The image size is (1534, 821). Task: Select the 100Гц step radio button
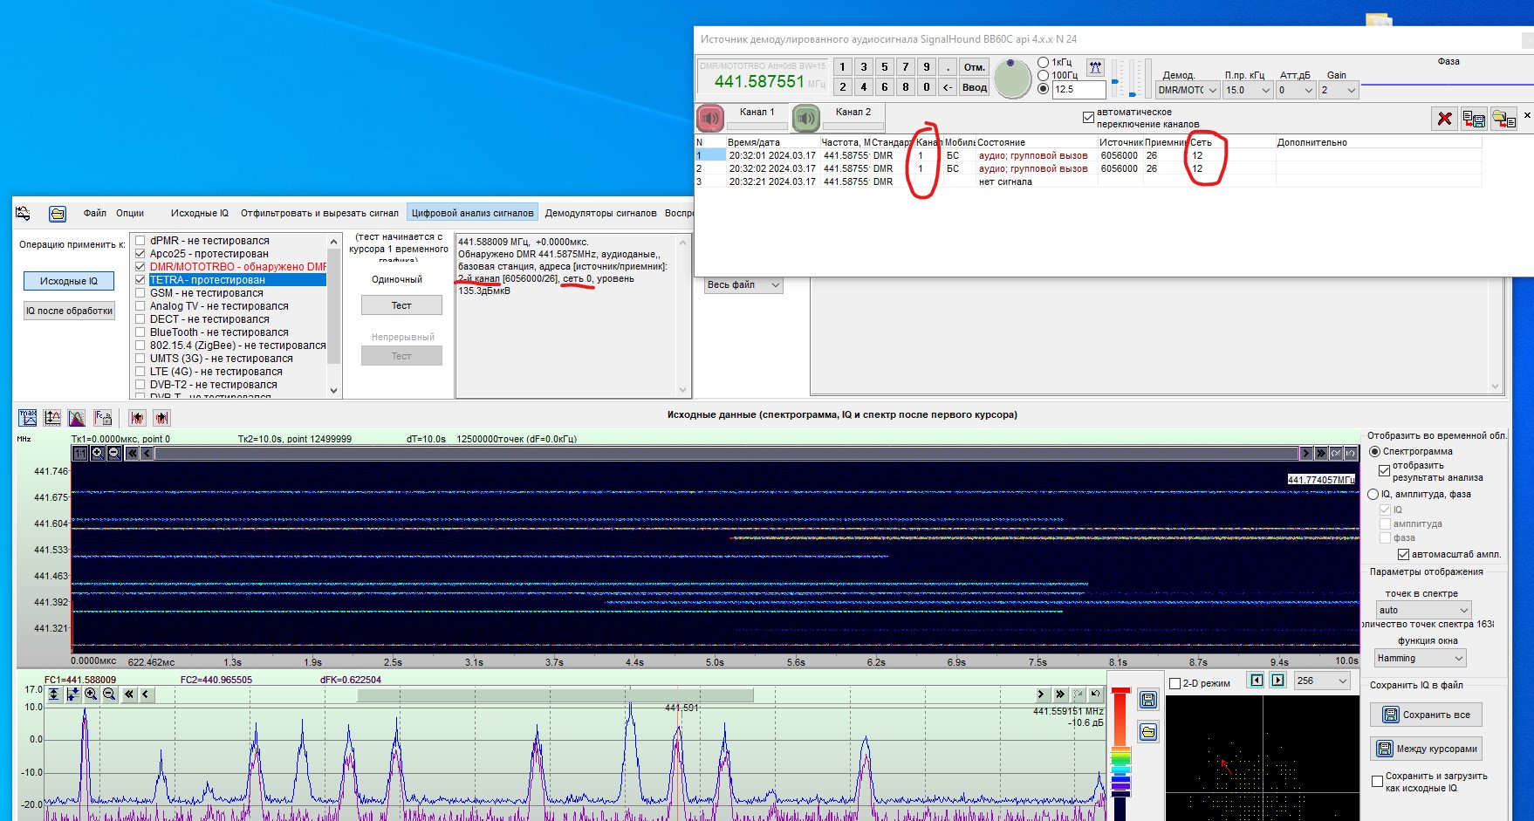click(x=1043, y=75)
